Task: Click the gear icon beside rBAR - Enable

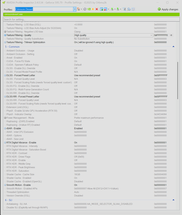Action: click(x=5, y=128)
